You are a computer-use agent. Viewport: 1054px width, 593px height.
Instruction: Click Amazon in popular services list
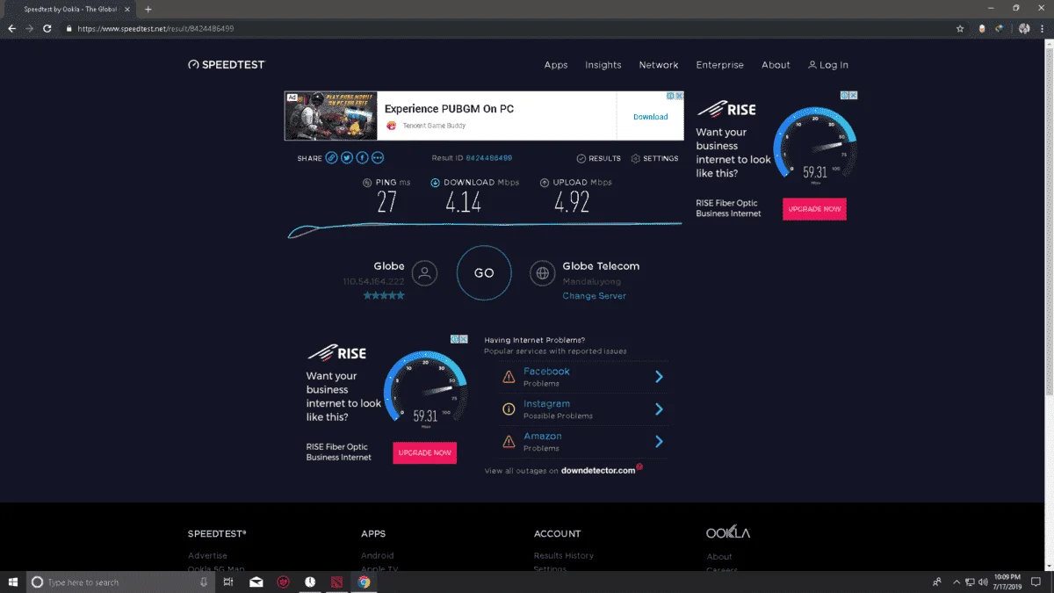(542, 436)
